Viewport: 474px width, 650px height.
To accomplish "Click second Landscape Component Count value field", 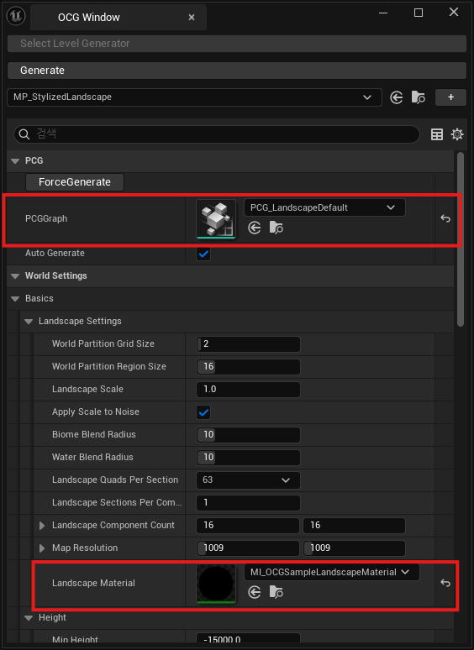I will (354, 526).
